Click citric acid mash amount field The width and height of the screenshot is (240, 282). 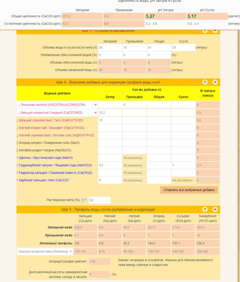[x=110, y=105]
